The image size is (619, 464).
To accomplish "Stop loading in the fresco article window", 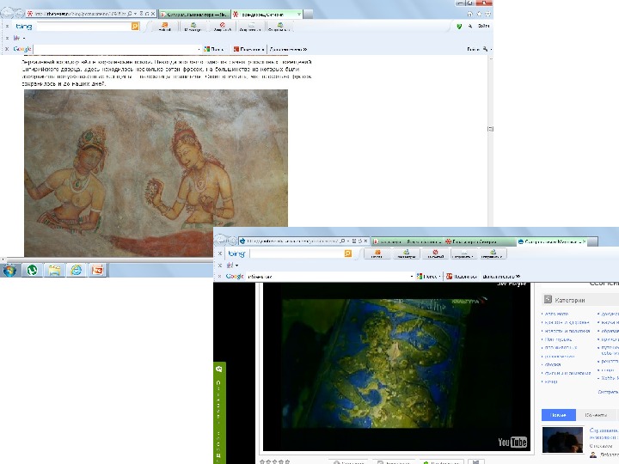I will 153,14.
